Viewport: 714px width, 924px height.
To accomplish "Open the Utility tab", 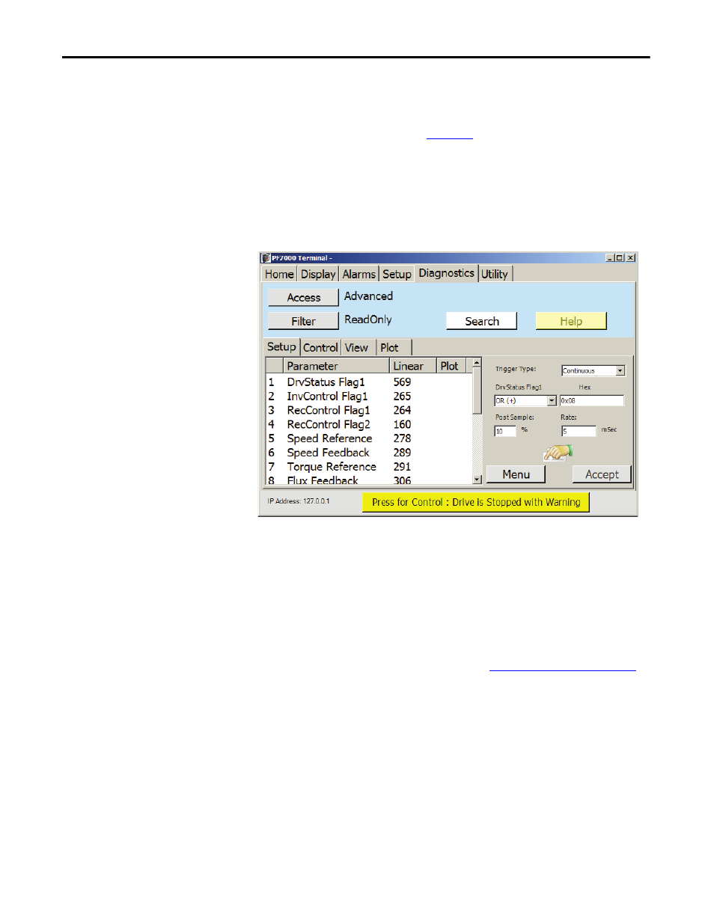I will 495,275.
